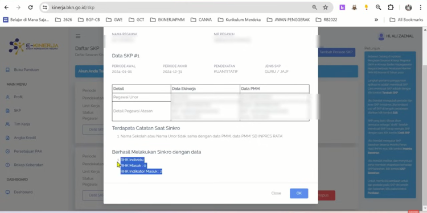The width and height of the screenshot is (427, 213).
Task: Reload the page with refresh icon
Action: [31, 7]
